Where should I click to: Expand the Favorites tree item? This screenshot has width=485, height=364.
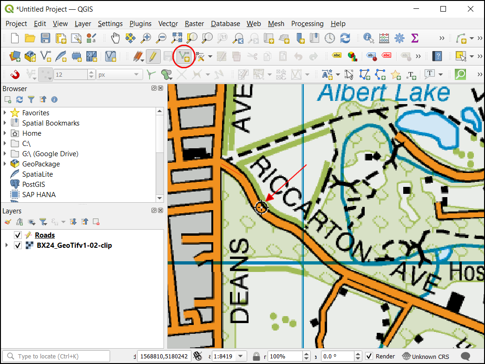(5, 113)
